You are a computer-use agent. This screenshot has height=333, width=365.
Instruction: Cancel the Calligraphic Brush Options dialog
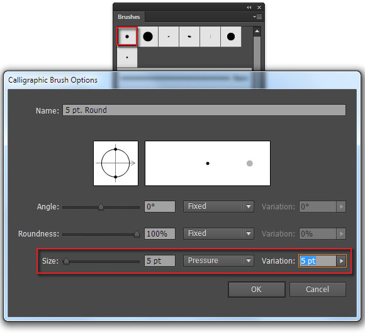point(318,289)
